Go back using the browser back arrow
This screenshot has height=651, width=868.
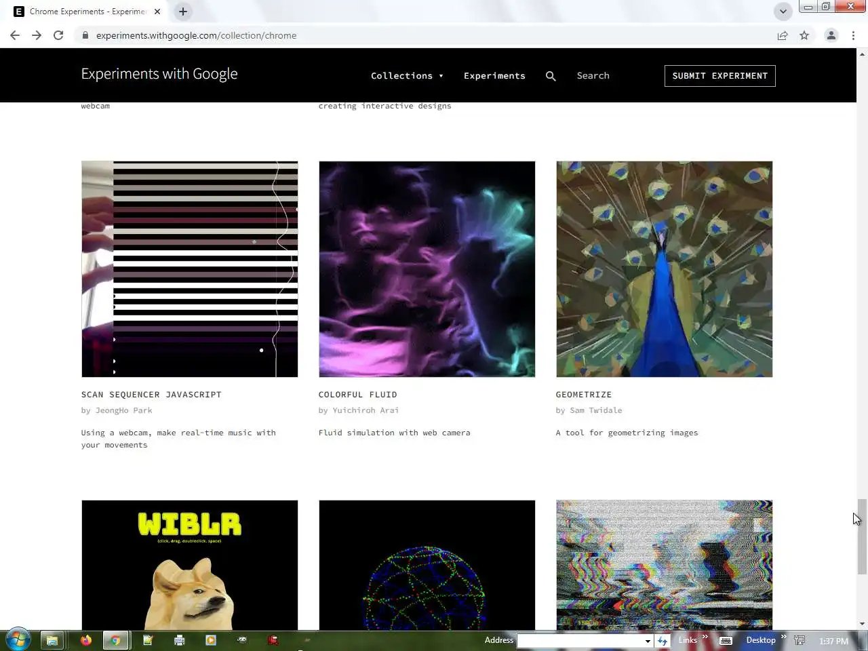pos(15,35)
